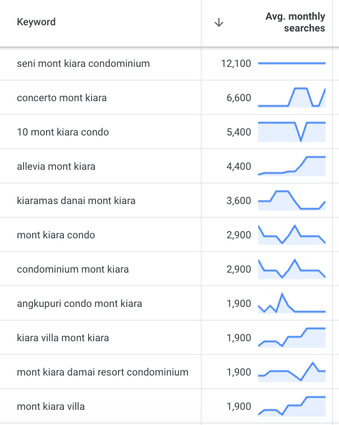Click the angkupuri condo trend sparkline

pos(292,304)
